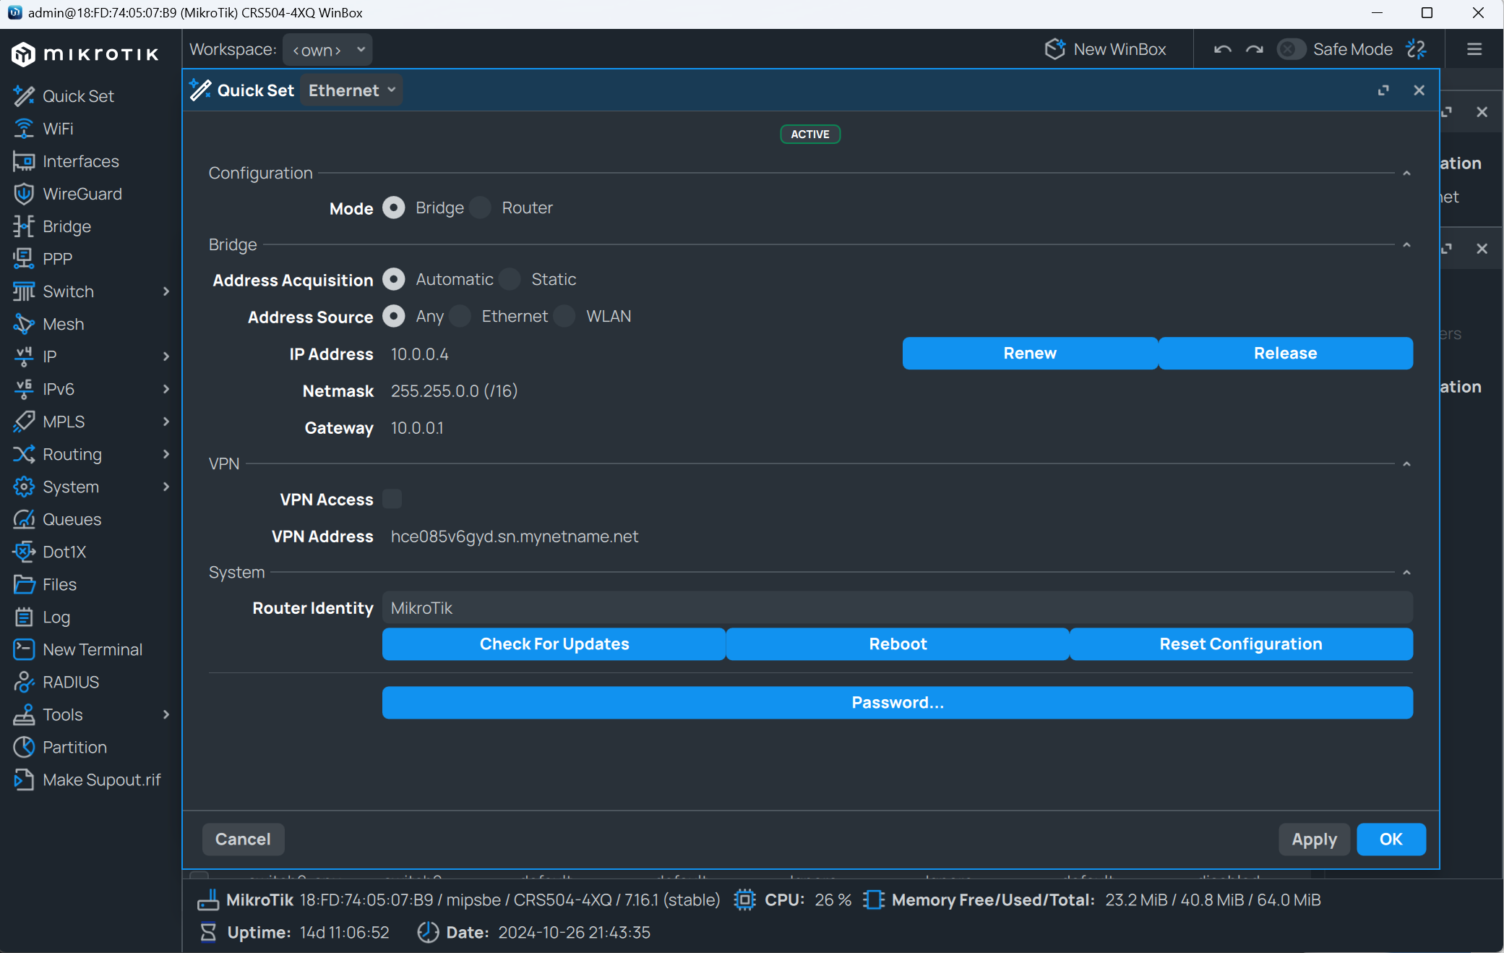Image resolution: width=1504 pixels, height=953 pixels.
Task: Select Static address acquisition
Action: [x=510, y=279]
